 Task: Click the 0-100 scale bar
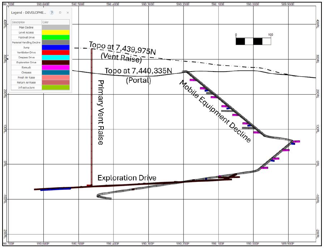click(x=253, y=41)
